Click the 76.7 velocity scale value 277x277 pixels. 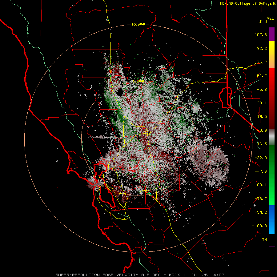(262, 62)
